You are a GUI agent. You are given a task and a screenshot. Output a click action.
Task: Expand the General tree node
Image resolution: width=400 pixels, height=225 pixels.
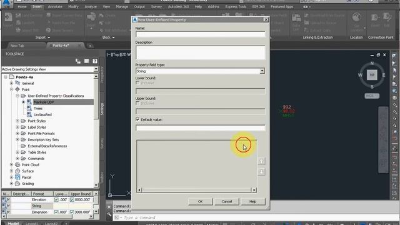pos(11,83)
